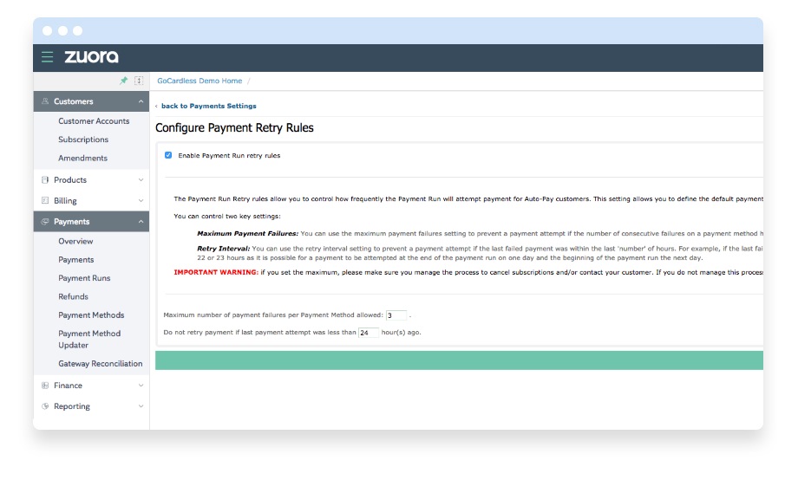This screenshot has height=480, width=798.
Task: Select Subscriptions under Customers
Action: (x=83, y=139)
